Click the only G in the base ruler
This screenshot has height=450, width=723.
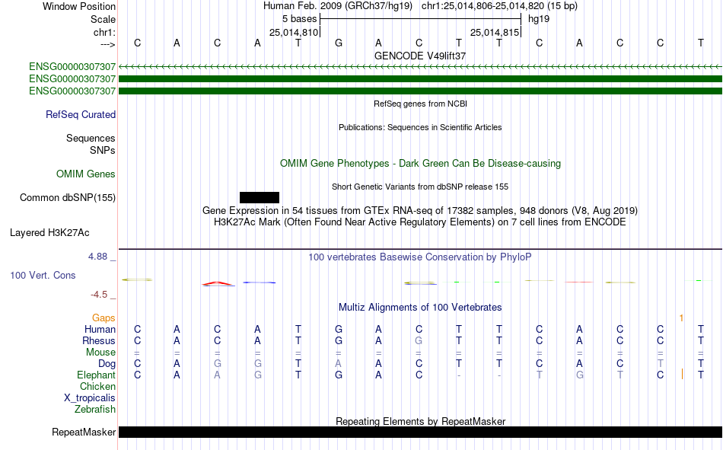coord(339,43)
